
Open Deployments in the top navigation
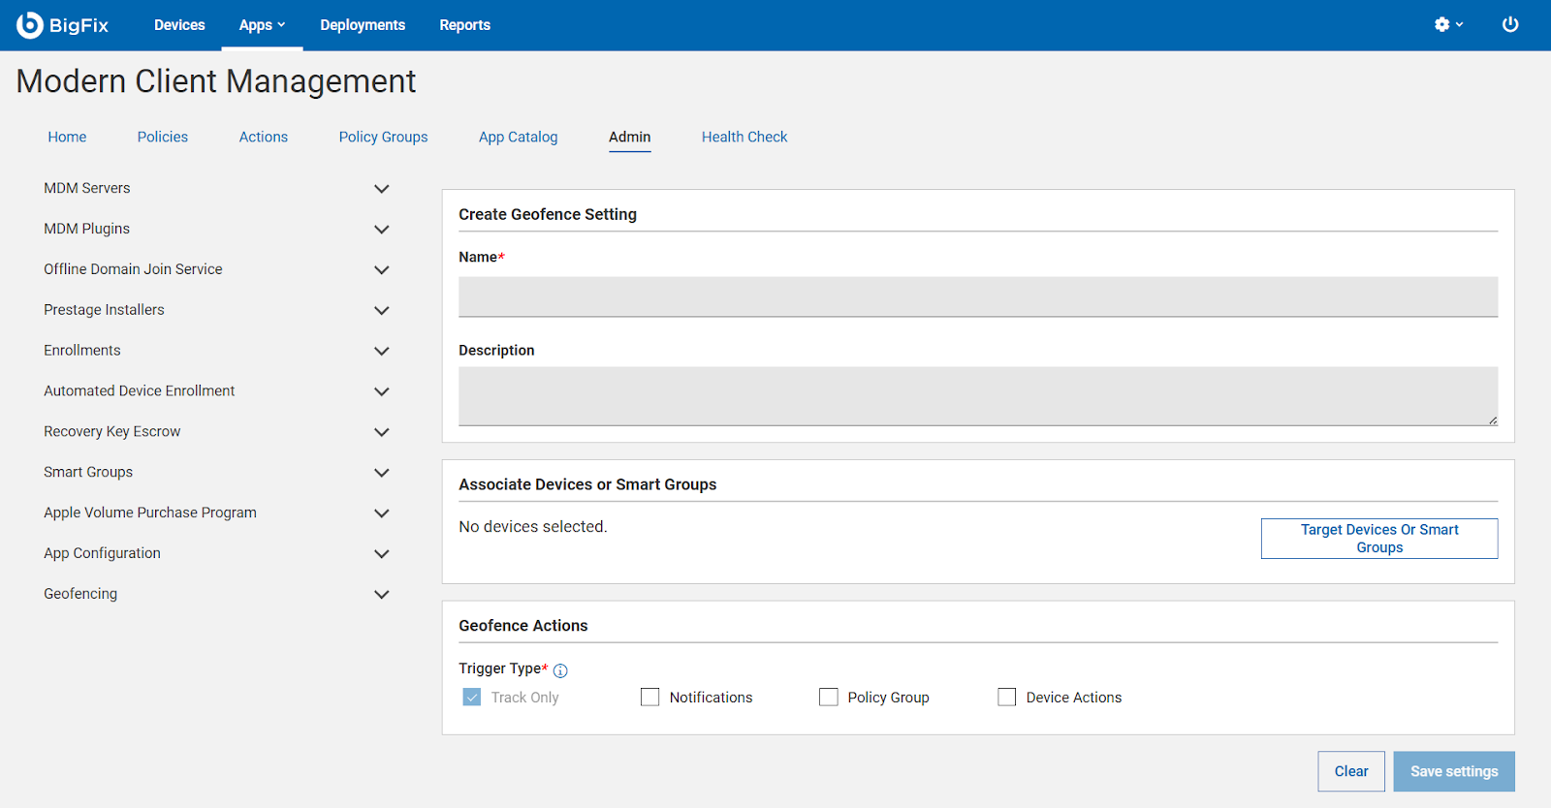tap(363, 25)
